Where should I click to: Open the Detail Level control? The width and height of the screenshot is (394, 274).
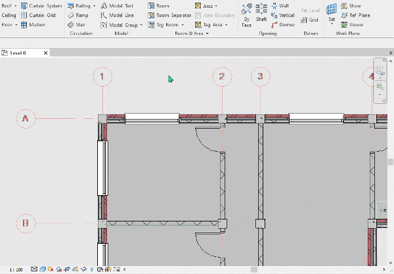click(x=34, y=269)
